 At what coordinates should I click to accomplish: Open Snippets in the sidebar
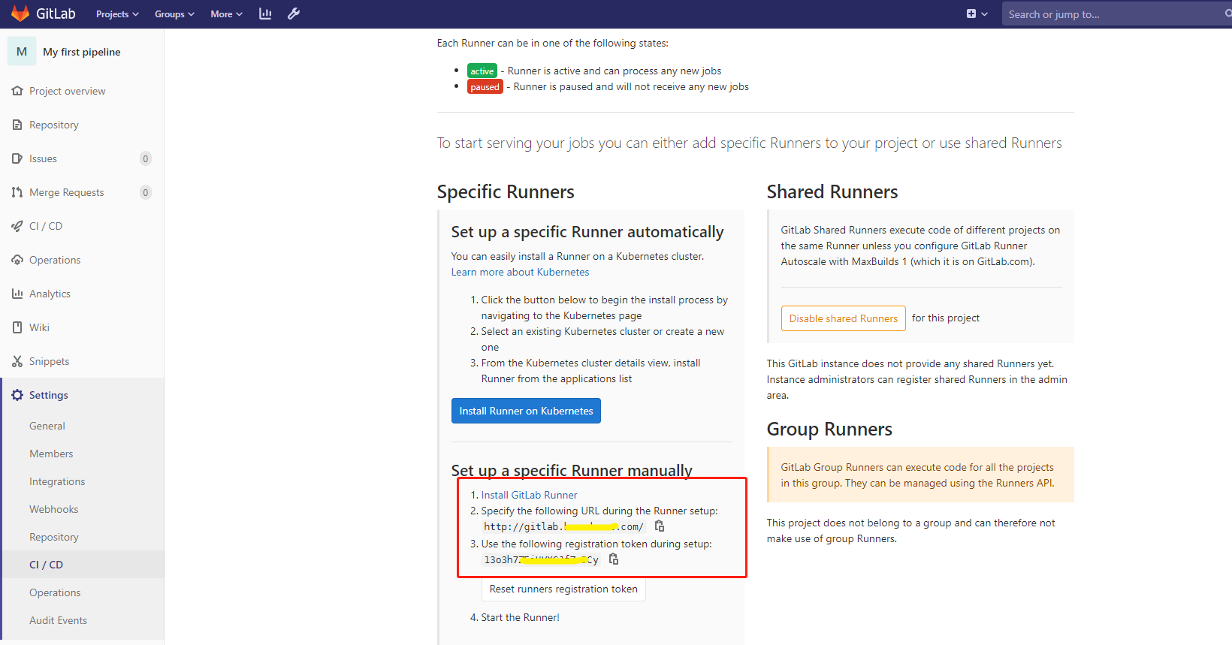pos(49,361)
